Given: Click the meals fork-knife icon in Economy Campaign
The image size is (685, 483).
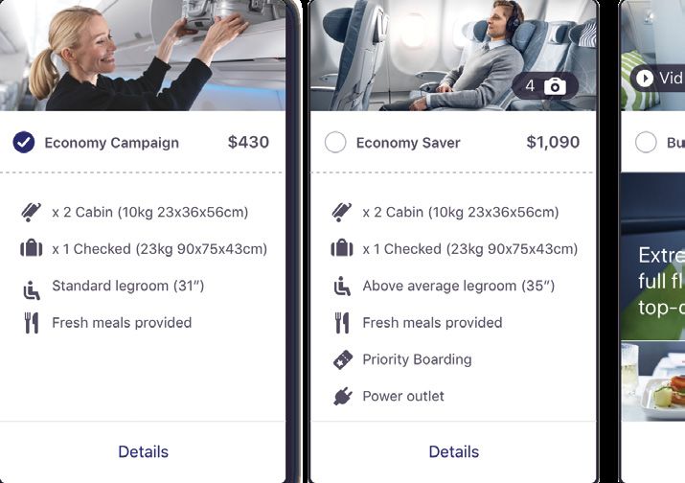Looking at the screenshot, I should click(32, 323).
